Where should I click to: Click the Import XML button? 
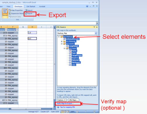pos(29,10)
